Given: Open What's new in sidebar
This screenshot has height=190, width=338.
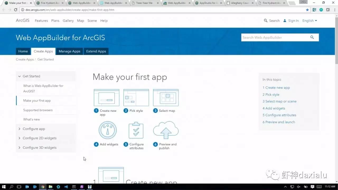Looking at the screenshot, I should coord(31,119).
